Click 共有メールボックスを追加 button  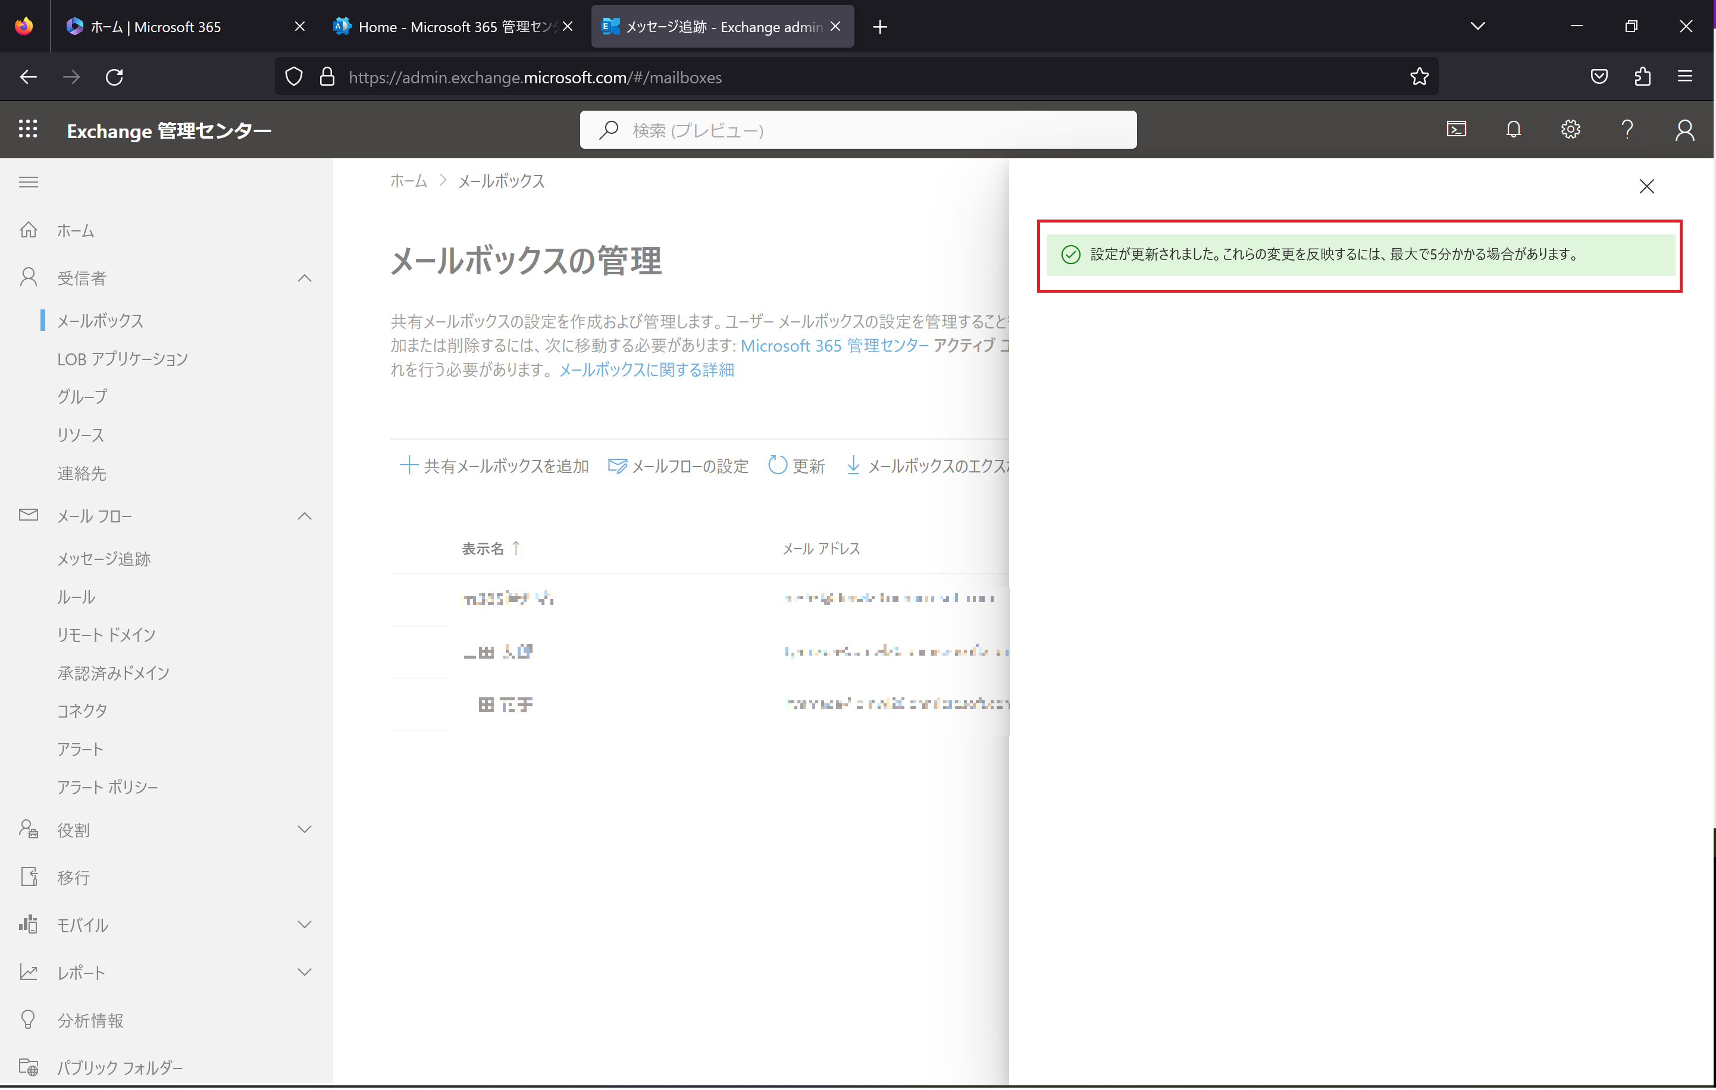pyautogui.click(x=494, y=466)
